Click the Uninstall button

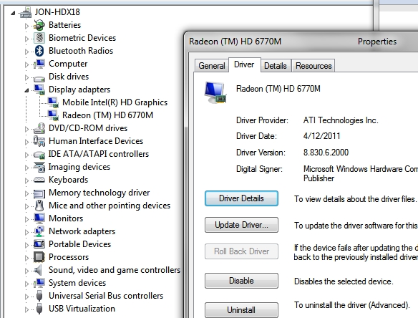click(x=241, y=309)
